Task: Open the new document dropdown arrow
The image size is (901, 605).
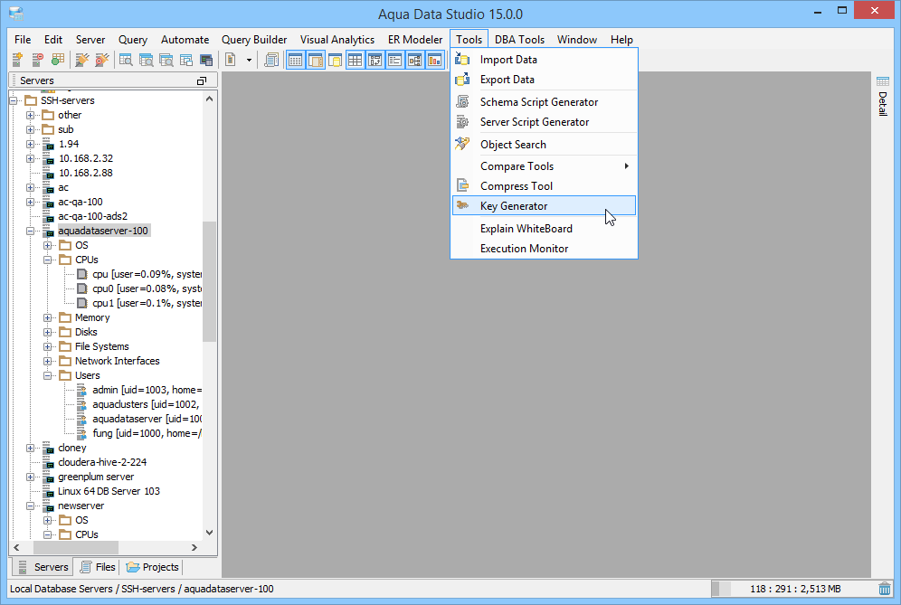Action: 249,60
